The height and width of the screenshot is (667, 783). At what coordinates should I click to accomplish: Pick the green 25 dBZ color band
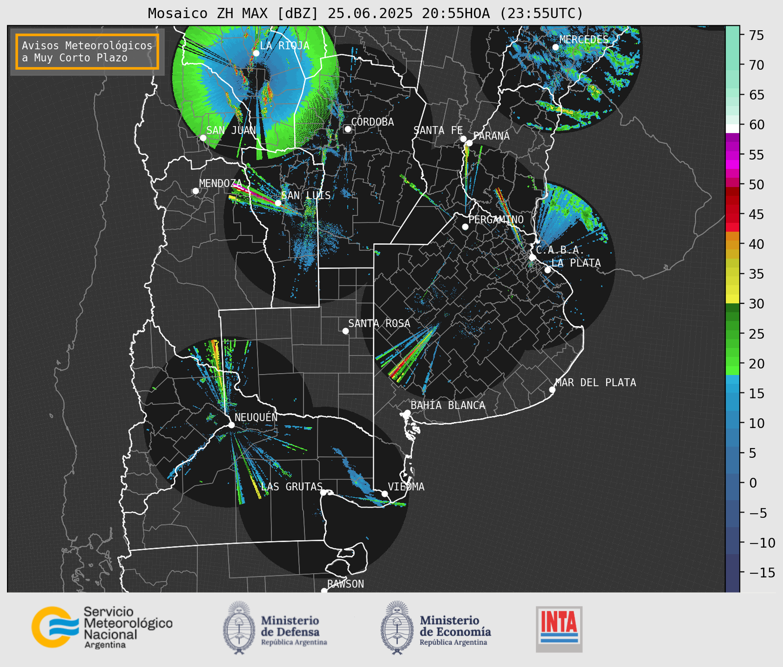[x=732, y=333]
